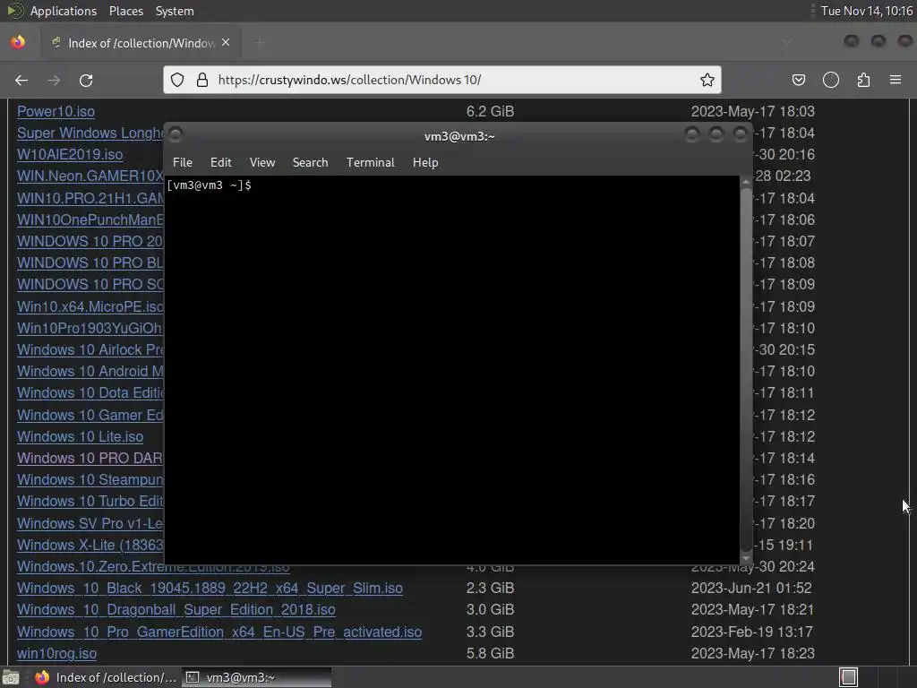Click the clock Tue Nov 14

[866, 11]
